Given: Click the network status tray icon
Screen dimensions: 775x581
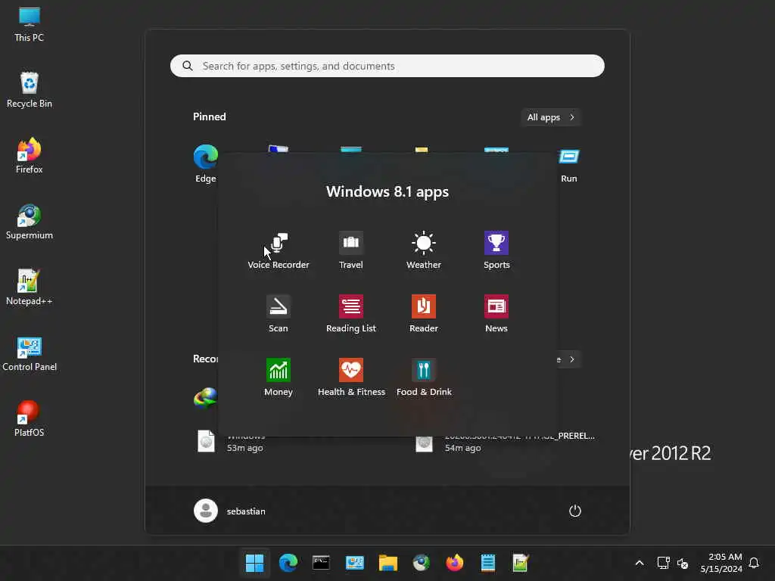Looking at the screenshot, I should 663,563.
